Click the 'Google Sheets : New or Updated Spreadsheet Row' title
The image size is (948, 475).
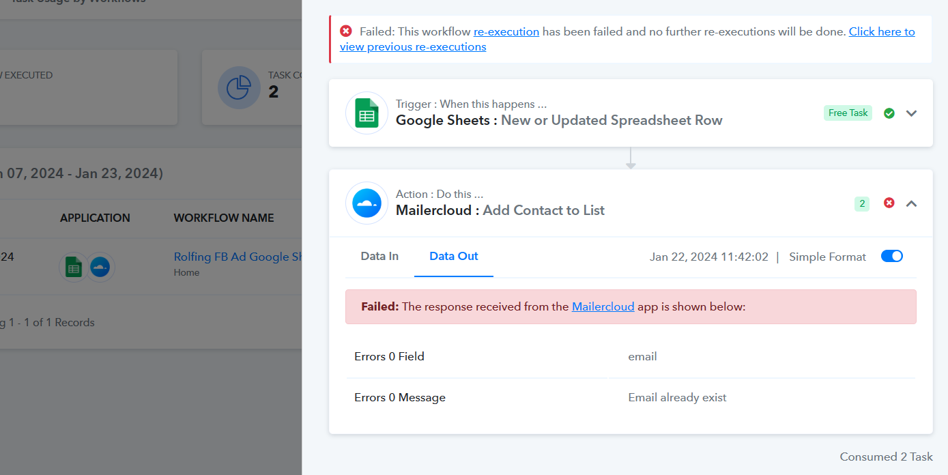point(559,120)
